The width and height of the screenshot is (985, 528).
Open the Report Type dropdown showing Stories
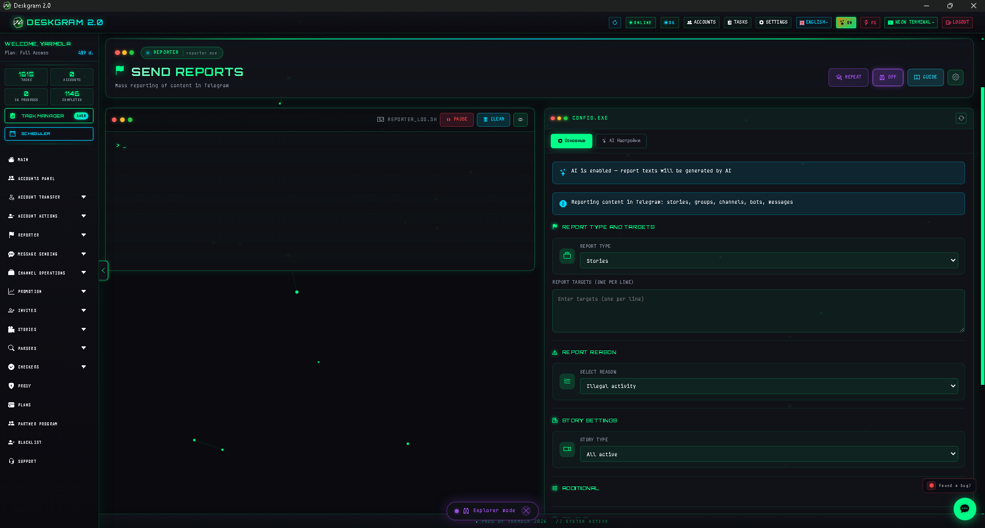point(769,261)
